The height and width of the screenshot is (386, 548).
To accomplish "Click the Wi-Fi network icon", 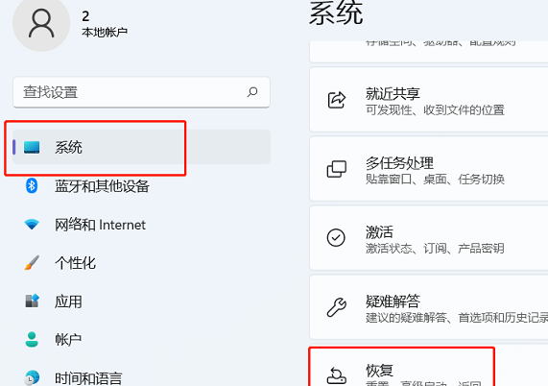I will coord(32,224).
